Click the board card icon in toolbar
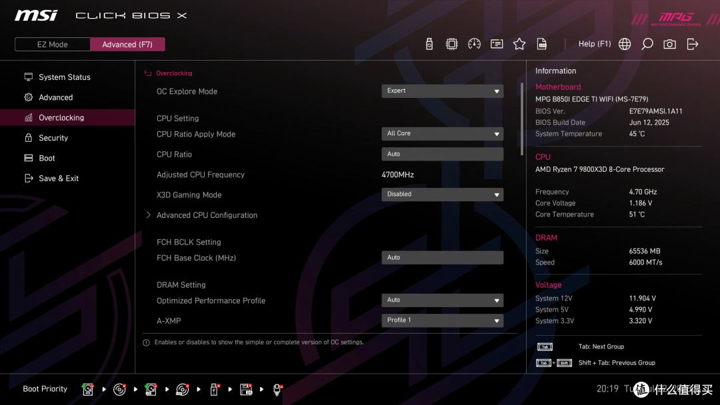 pos(497,44)
